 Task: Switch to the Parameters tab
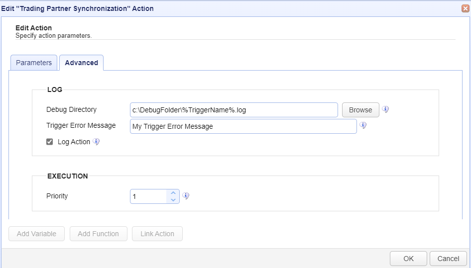point(34,63)
